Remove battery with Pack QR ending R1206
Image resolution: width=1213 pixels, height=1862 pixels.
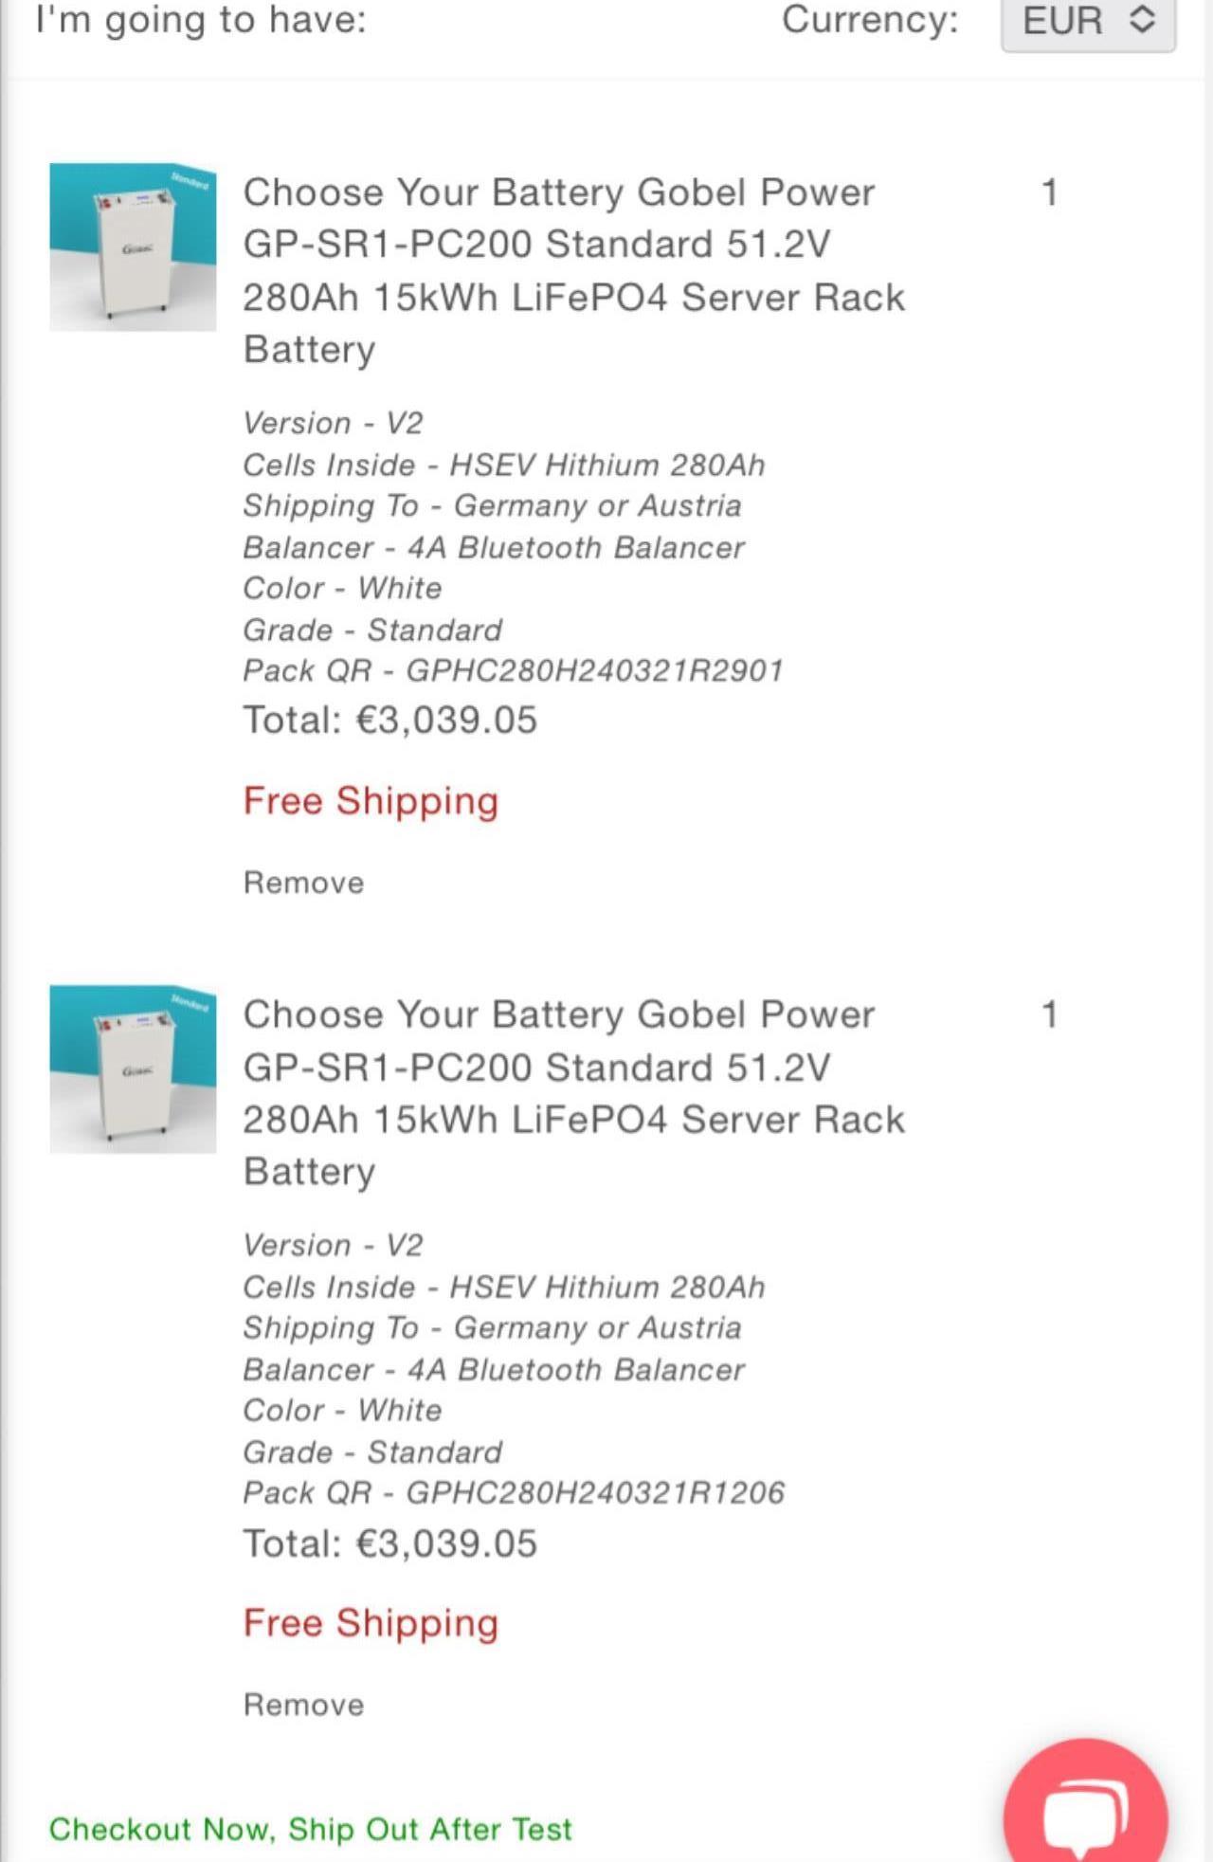click(303, 1705)
